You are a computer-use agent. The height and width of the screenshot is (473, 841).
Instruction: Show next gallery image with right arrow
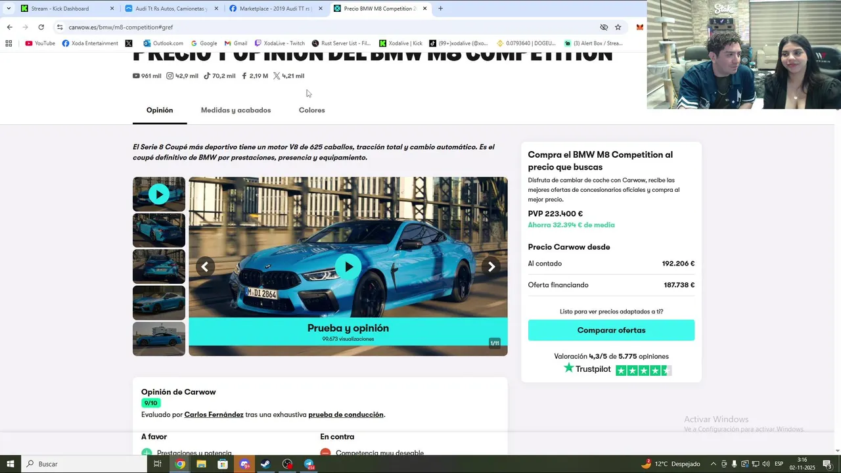491,267
